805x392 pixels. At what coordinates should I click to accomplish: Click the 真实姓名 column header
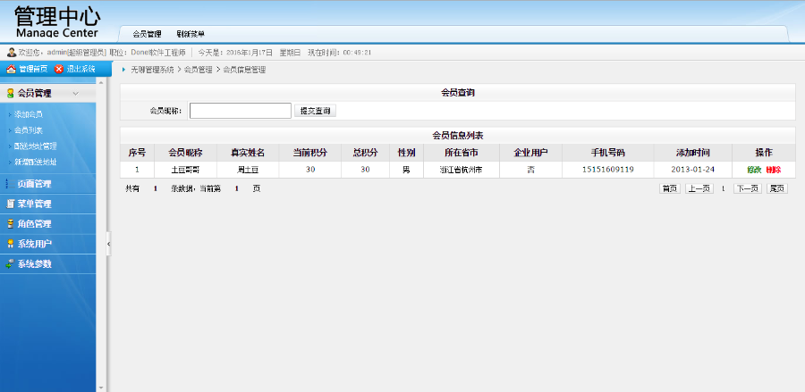[x=248, y=153]
